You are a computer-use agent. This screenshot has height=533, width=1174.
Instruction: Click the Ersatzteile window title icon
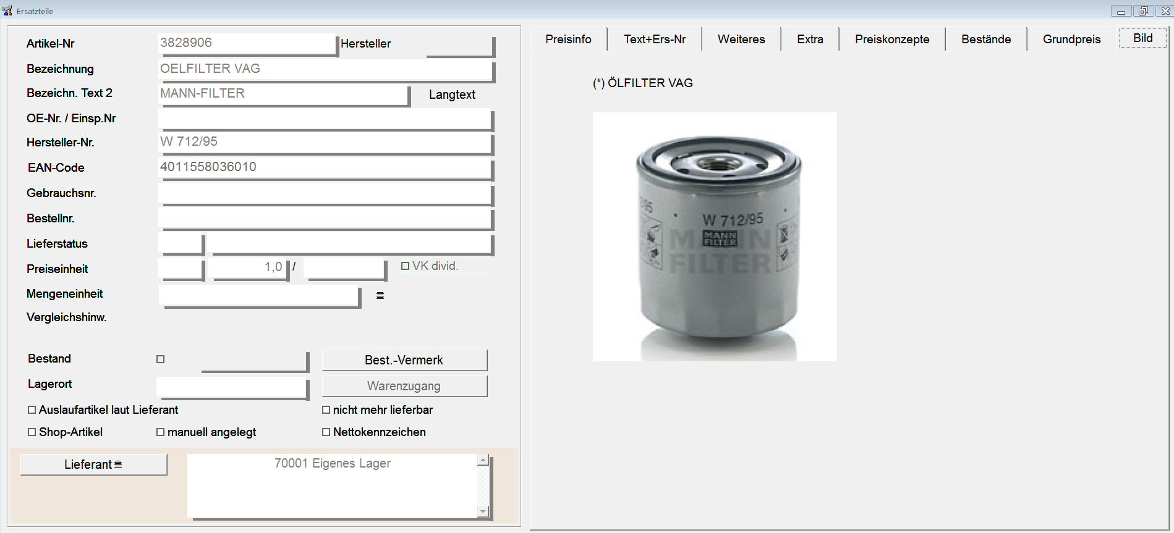tap(7, 10)
